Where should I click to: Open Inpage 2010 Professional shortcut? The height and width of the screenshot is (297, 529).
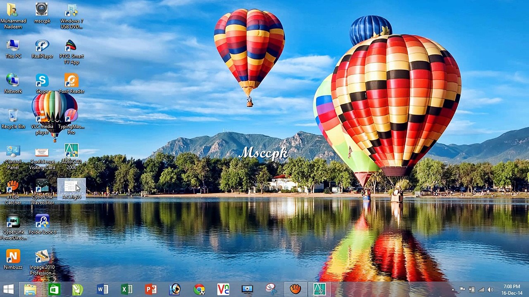42,262
